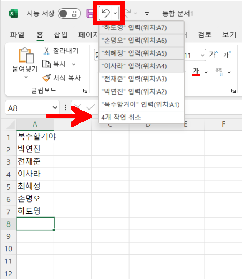242x279 pixels.
Task: Select column A header
Action: pos(35,124)
